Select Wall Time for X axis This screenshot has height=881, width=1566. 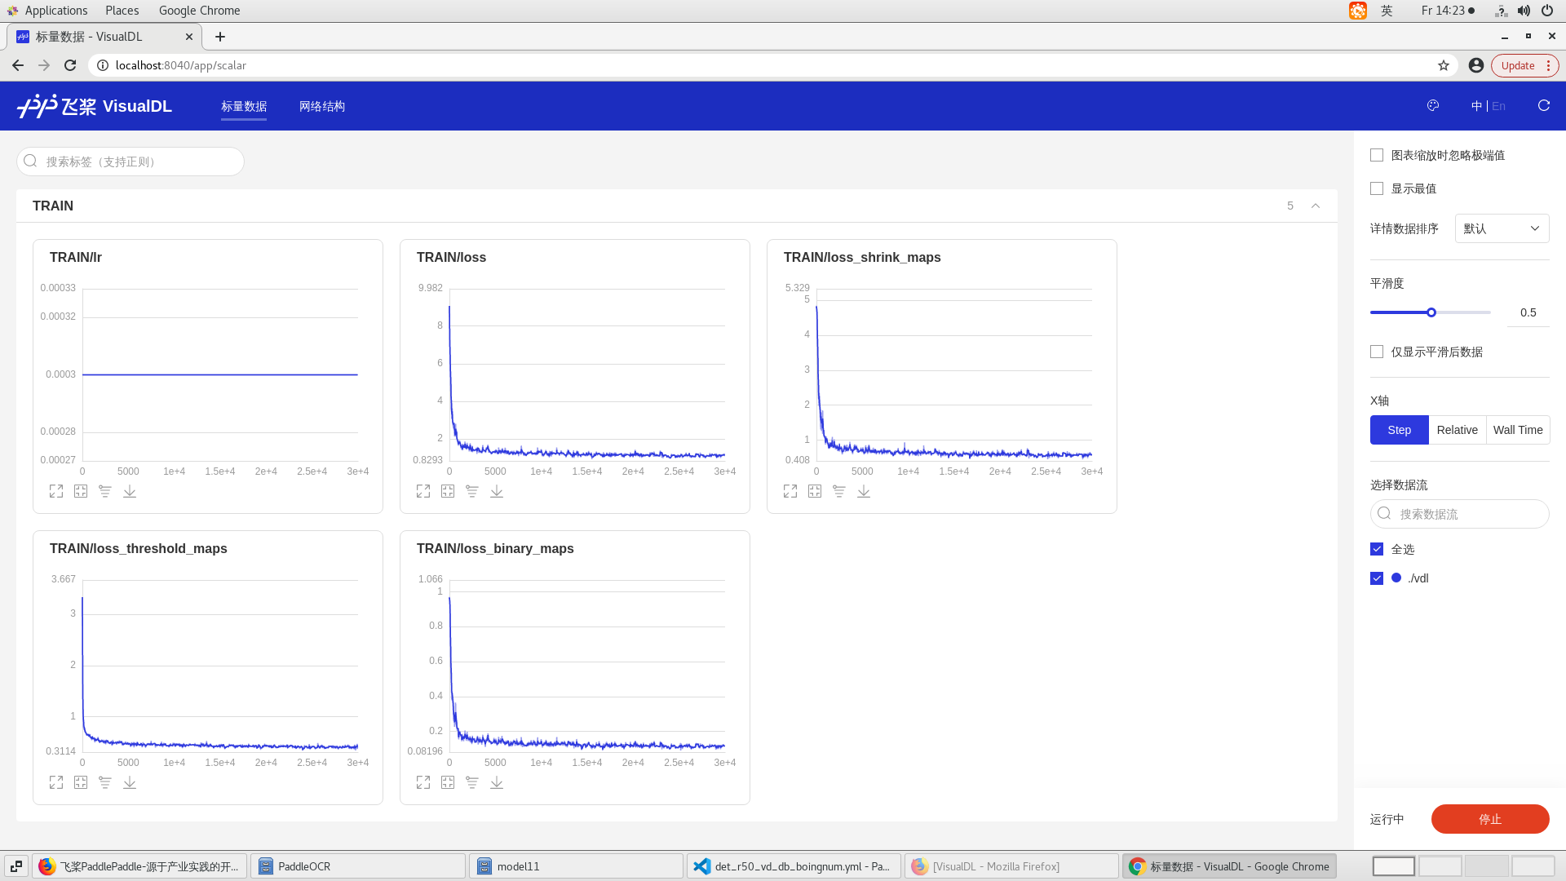point(1517,430)
